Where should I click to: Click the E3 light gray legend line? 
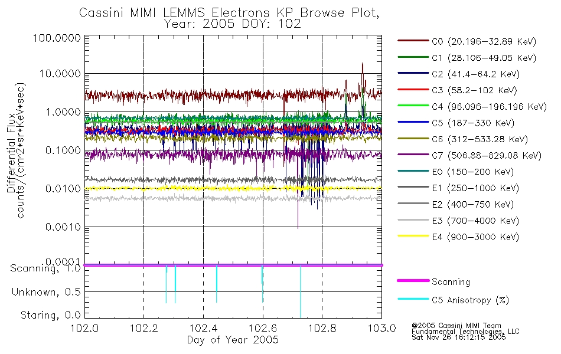click(413, 220)
